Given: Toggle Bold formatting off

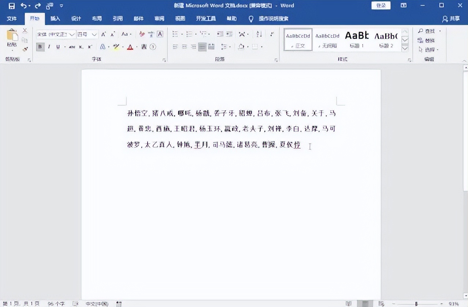Looking at the screenshot, I should point(40,47).
